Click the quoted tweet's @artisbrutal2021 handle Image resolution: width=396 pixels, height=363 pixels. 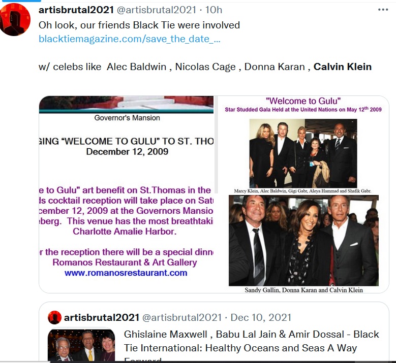pos(182,317)
